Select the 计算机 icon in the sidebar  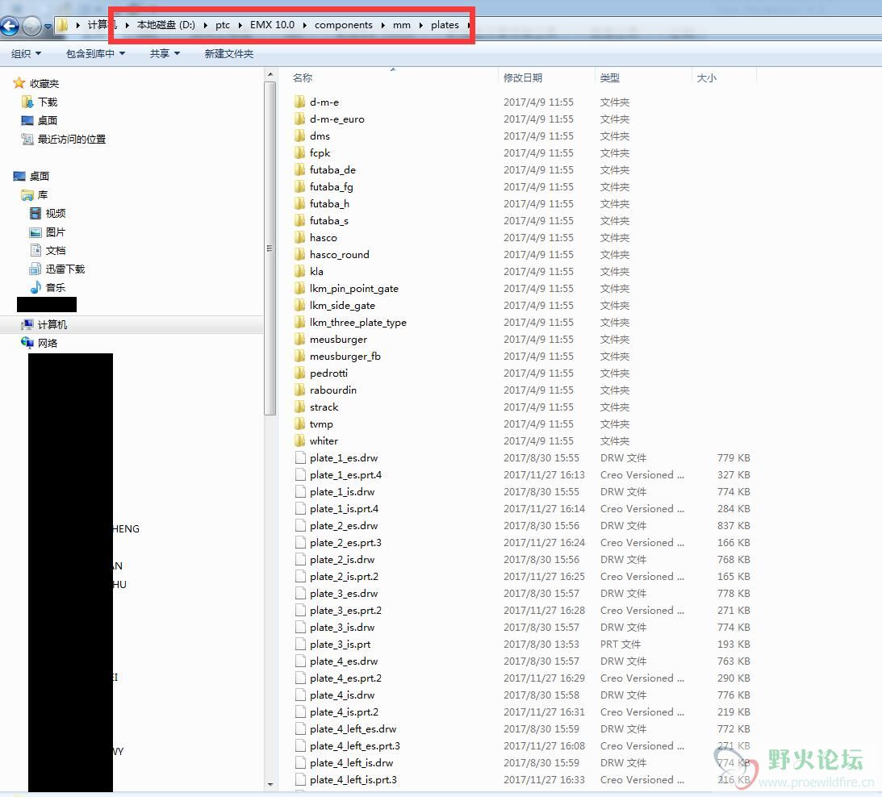27,324
